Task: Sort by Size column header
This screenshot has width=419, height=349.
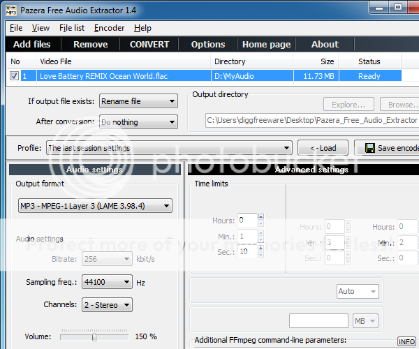Action: [x=316, y=61]
